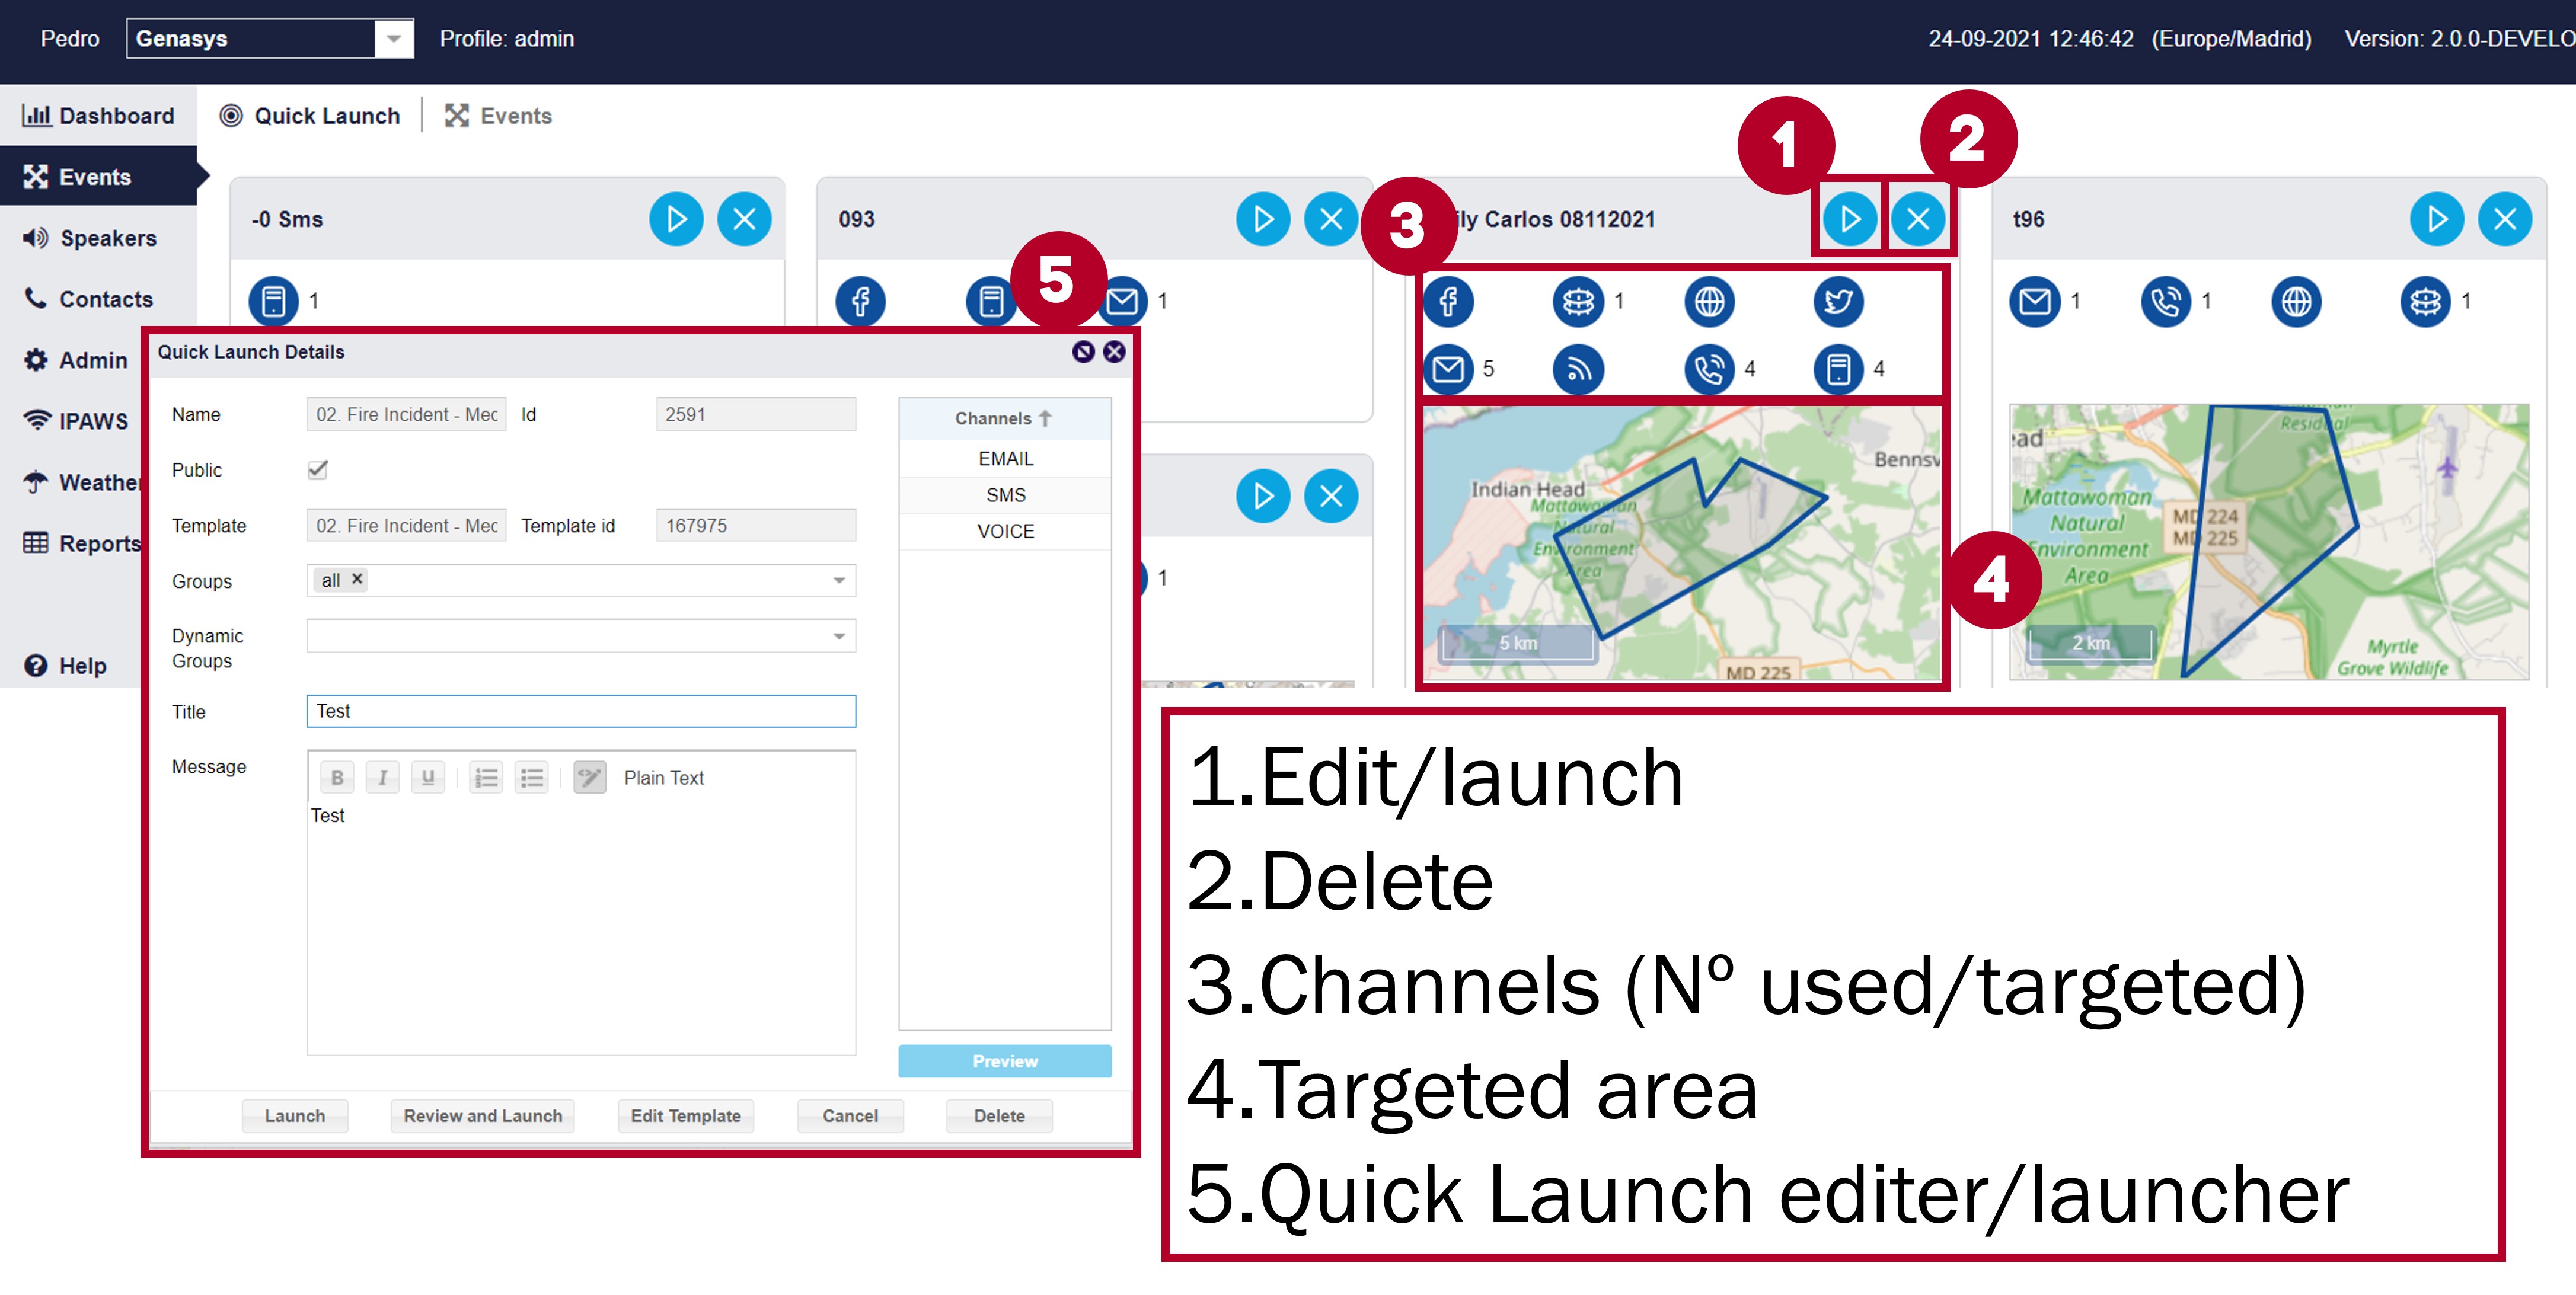Click the Review and Launch button
This screenshot has width=2576, height=1295.
482,1115
